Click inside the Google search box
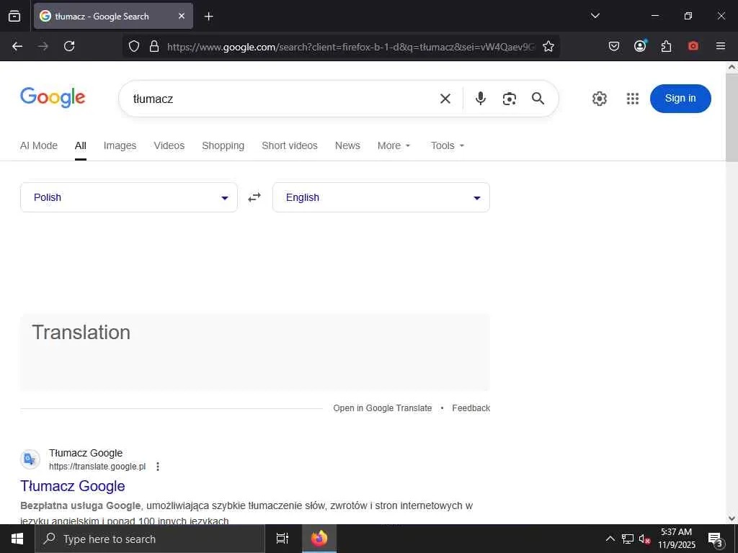The height and width of the screenshot is (553, 738). (x=283, y=99)
